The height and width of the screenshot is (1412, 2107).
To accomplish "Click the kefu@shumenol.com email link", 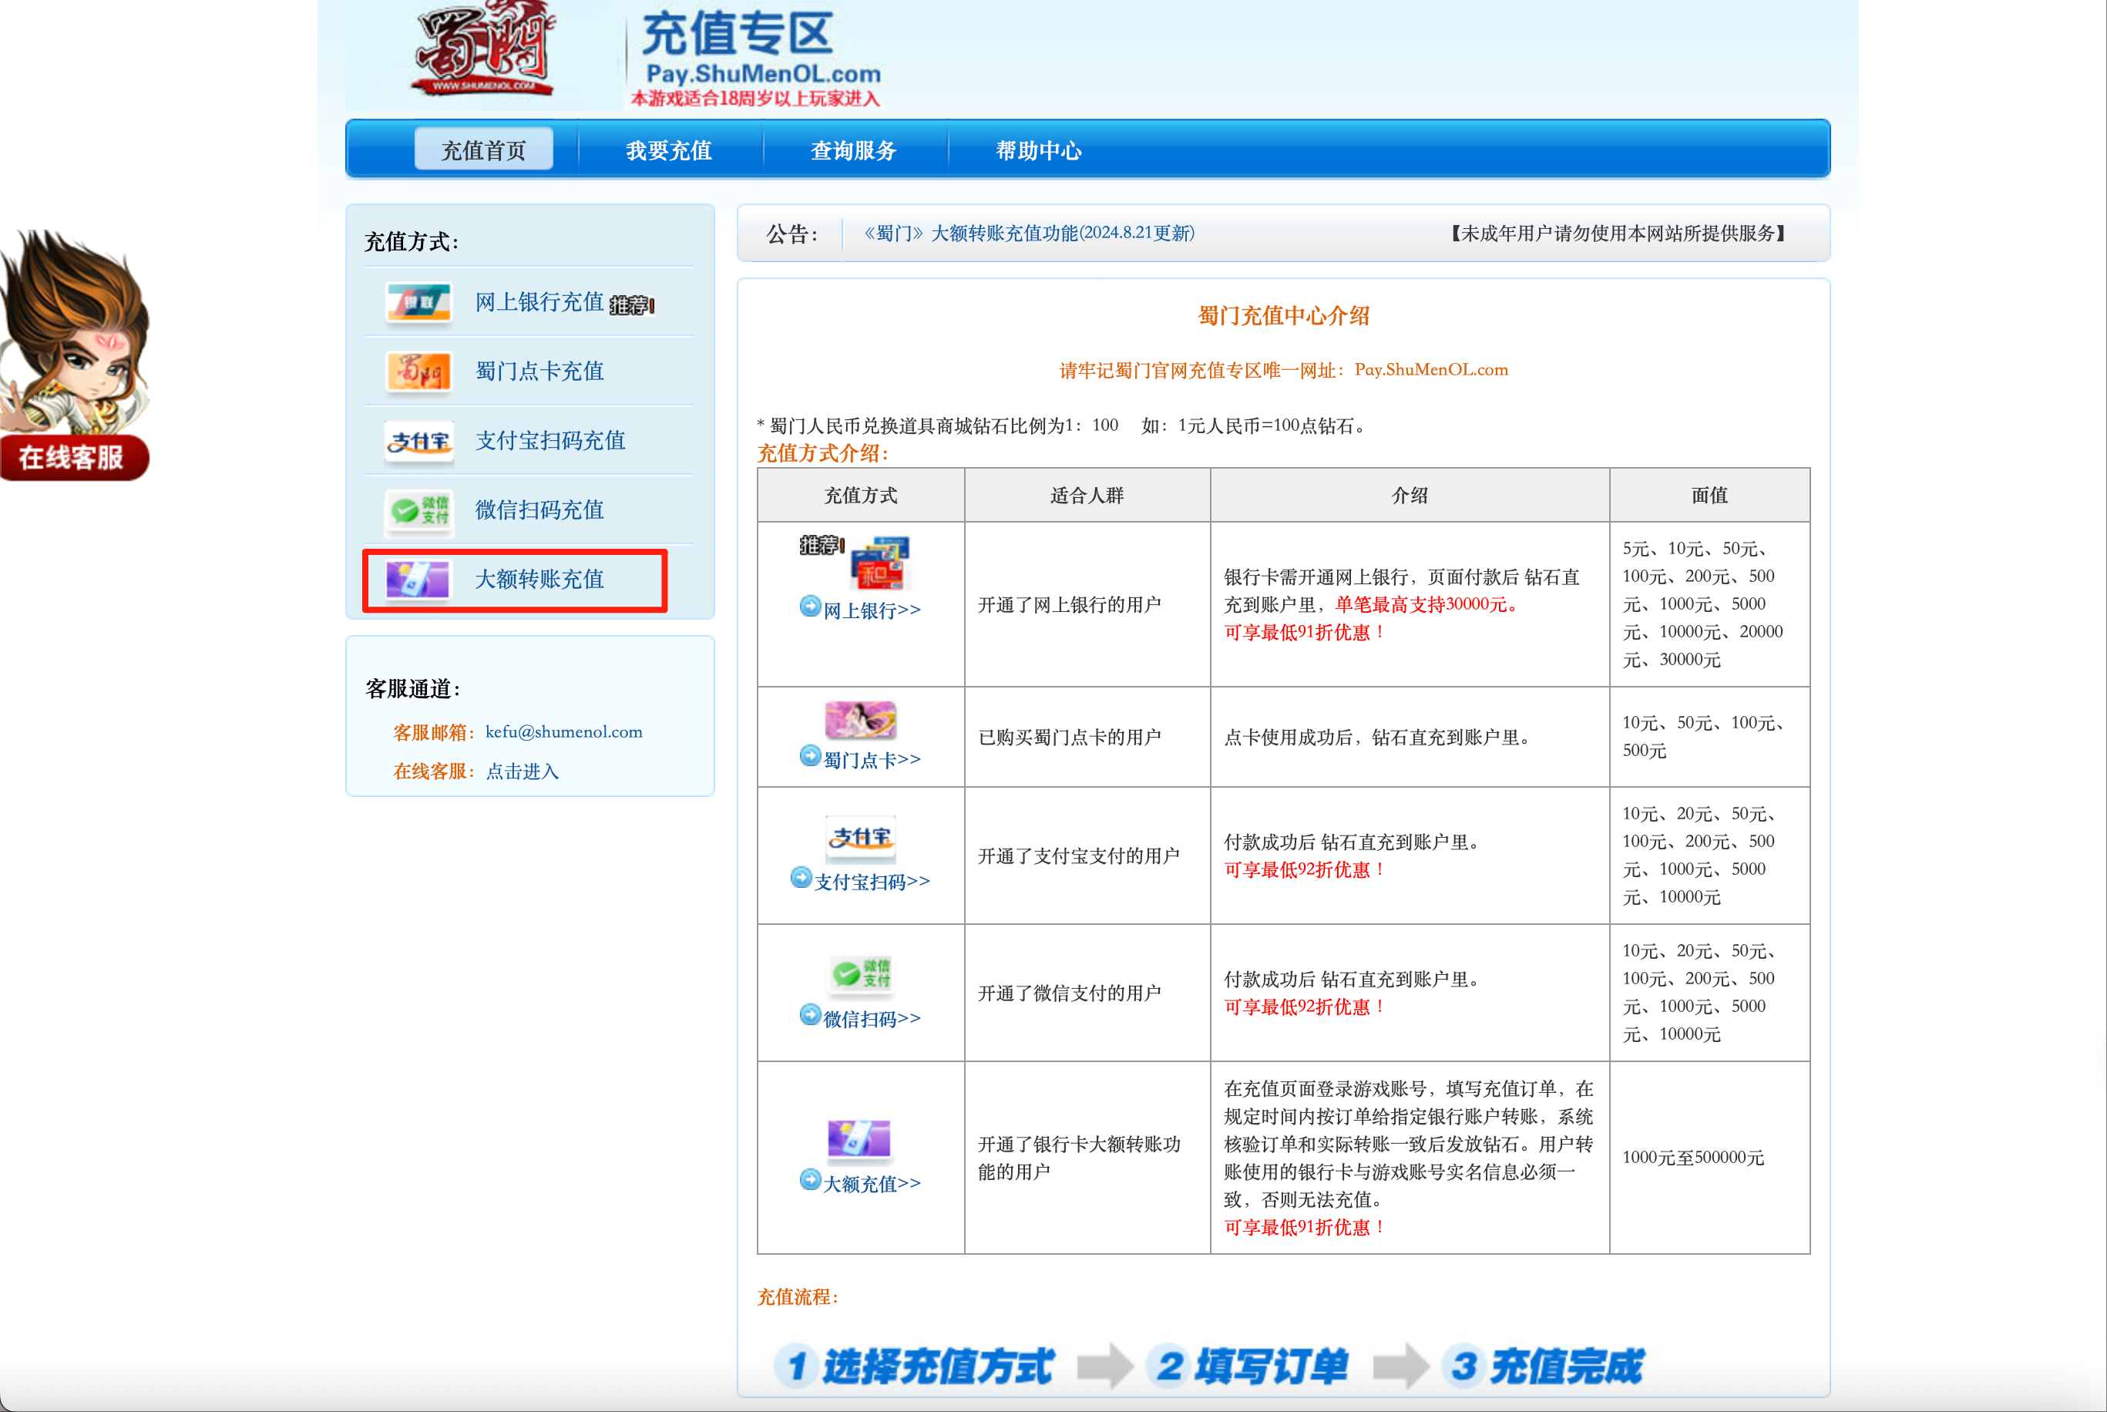I will click(x=563, y=732).
